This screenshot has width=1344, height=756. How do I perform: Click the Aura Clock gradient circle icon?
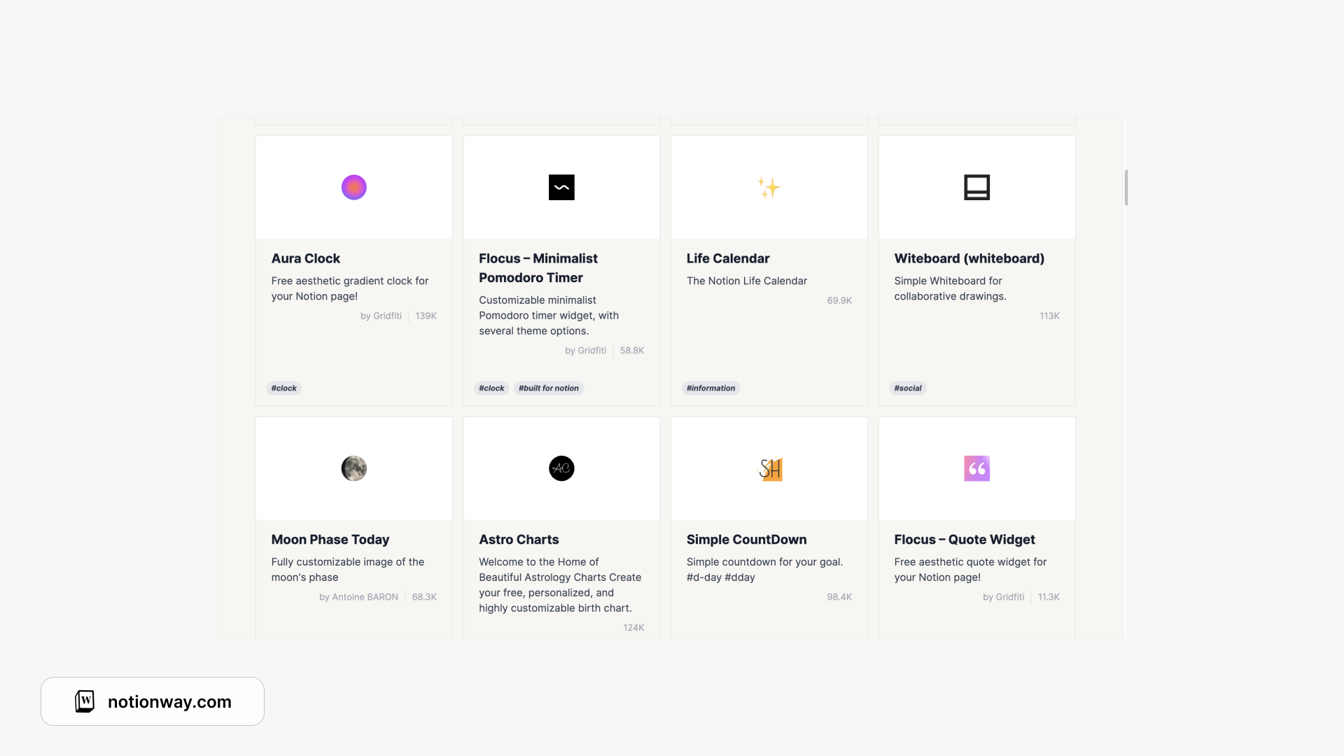tap(353, 187)
